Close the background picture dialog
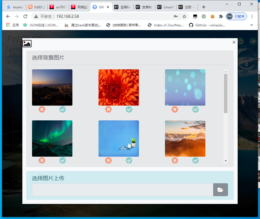 point(234,42)
